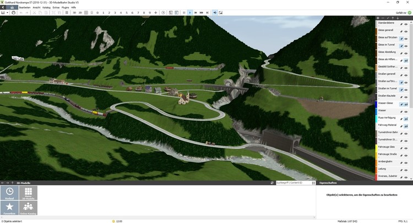Click the skip-to-end playback button
Image resolution: width=413 pixels, height=223 pixels.
tap(207, 13)
